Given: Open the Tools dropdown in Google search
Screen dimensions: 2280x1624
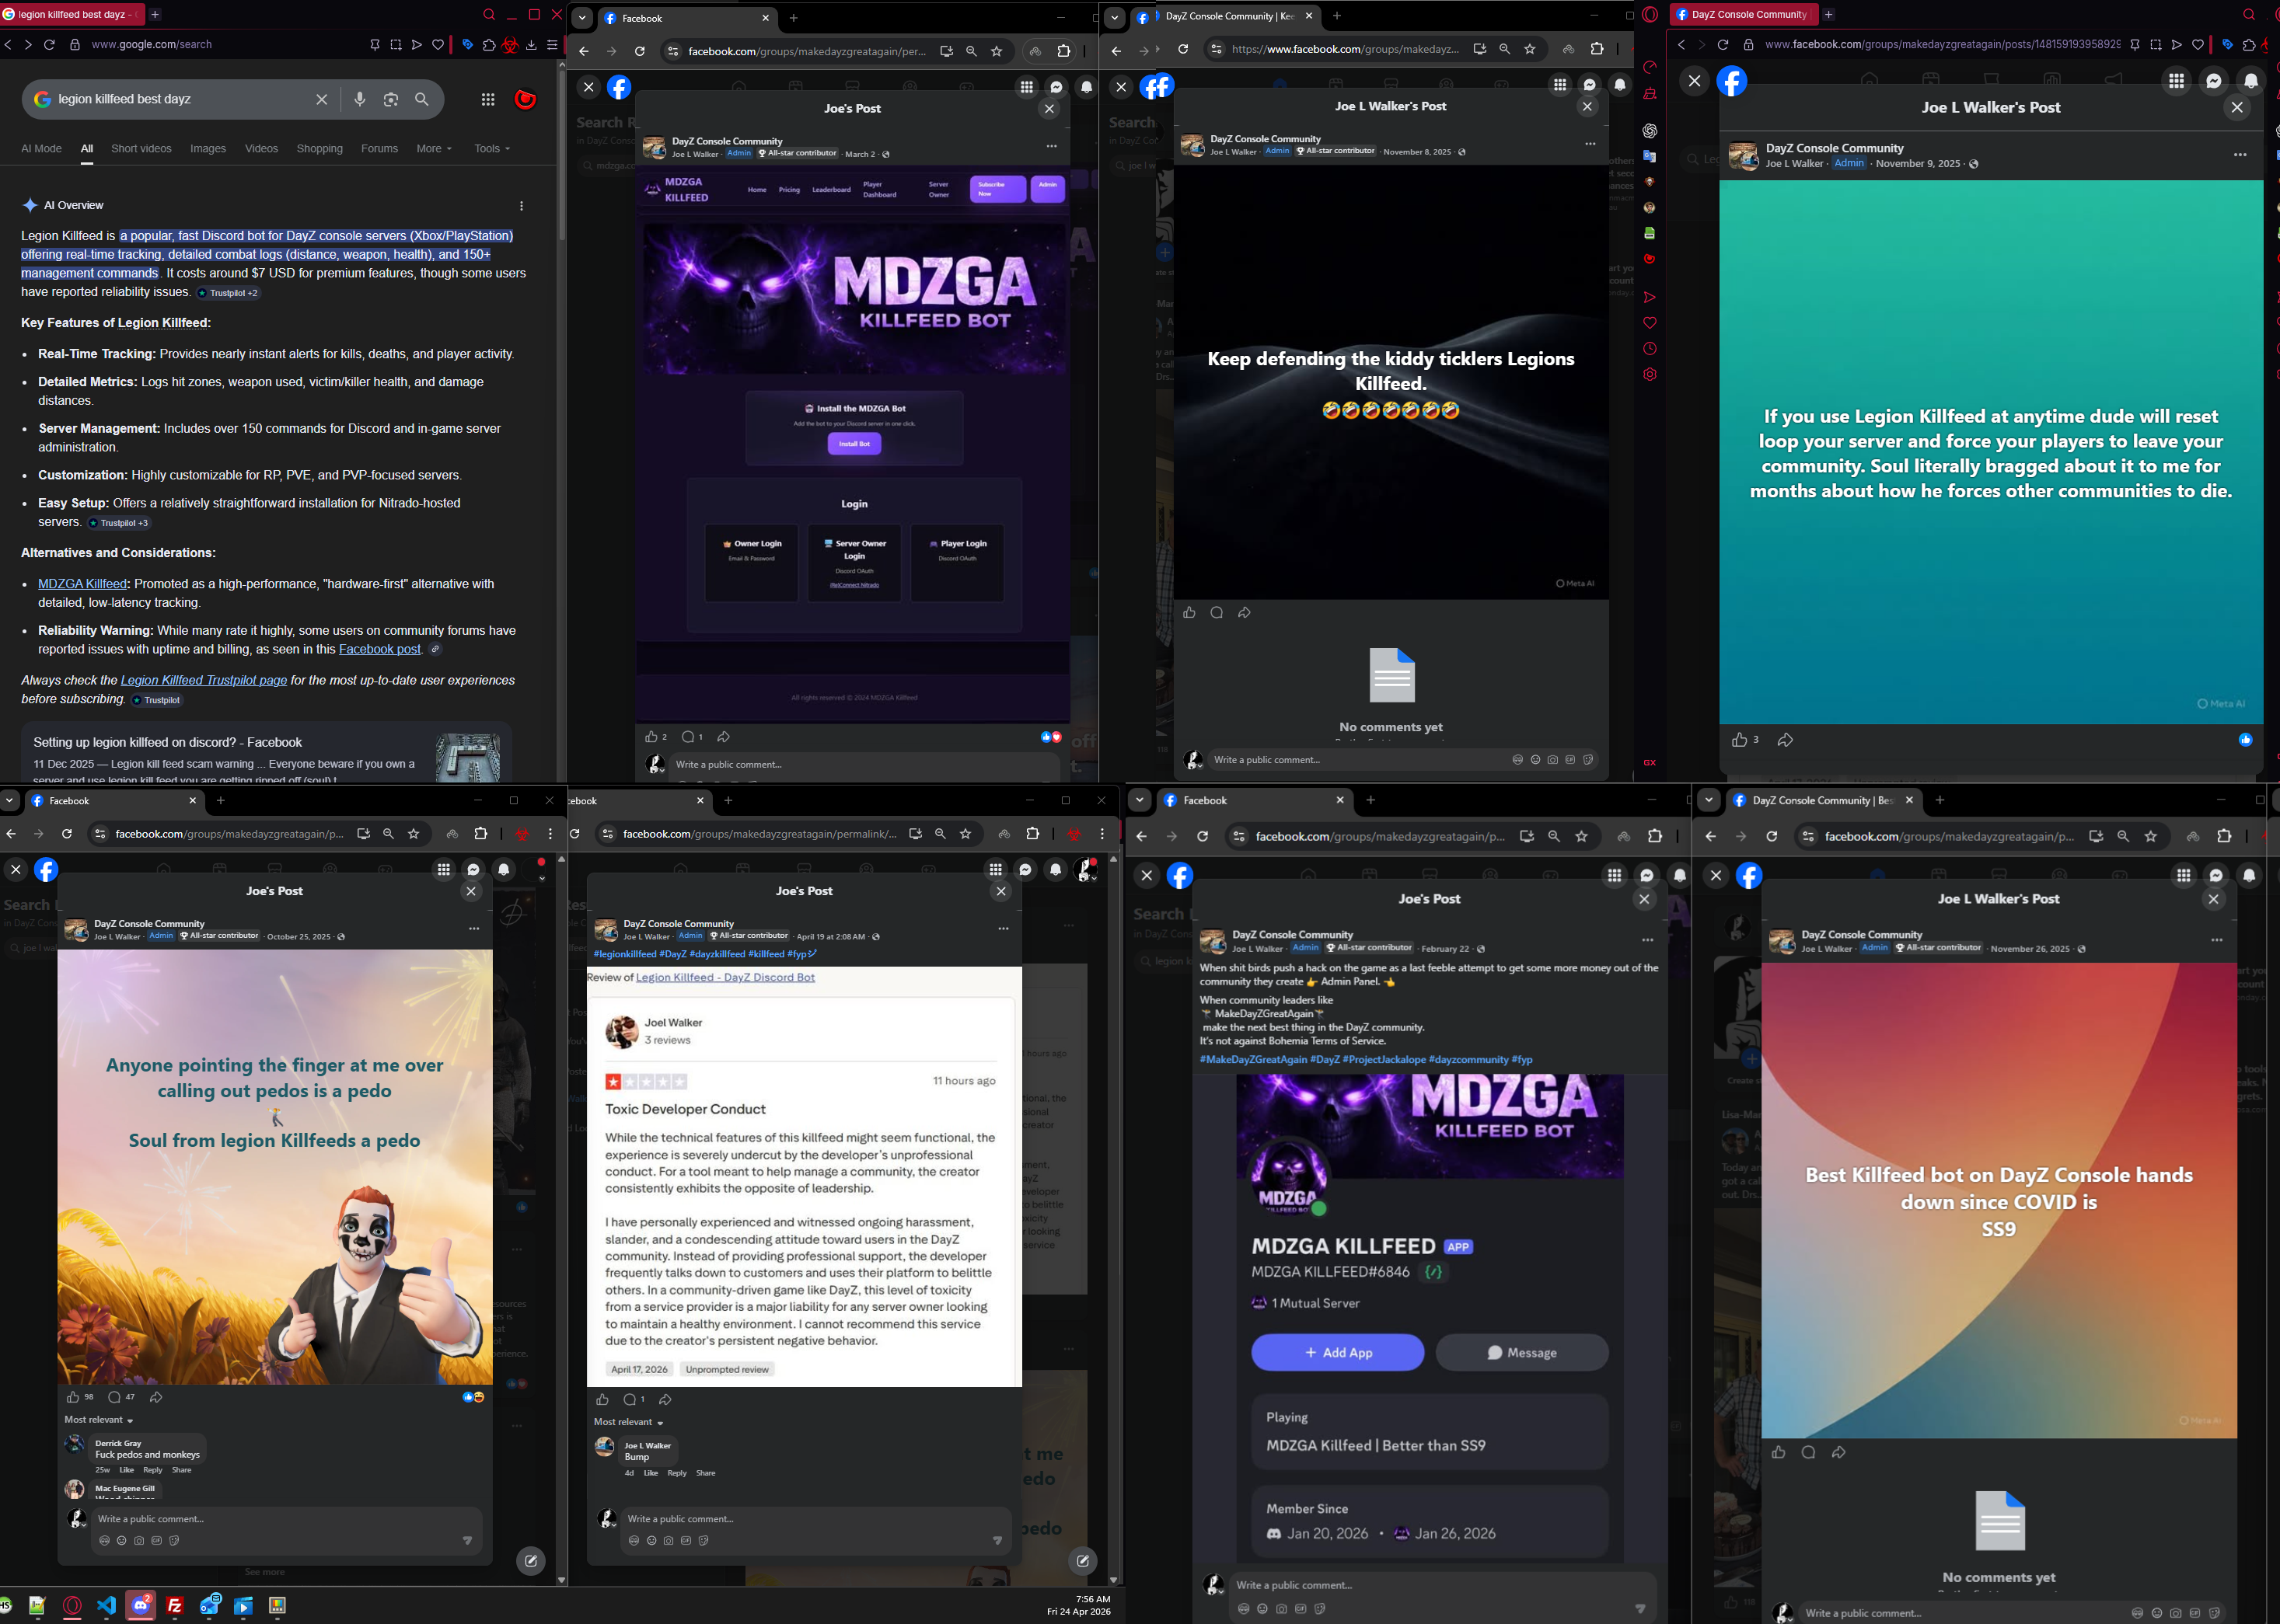Looking at the screenshot, I should [492, 149].
